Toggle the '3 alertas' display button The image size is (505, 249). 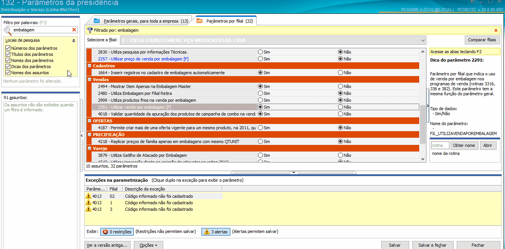(x=216, y=232)
